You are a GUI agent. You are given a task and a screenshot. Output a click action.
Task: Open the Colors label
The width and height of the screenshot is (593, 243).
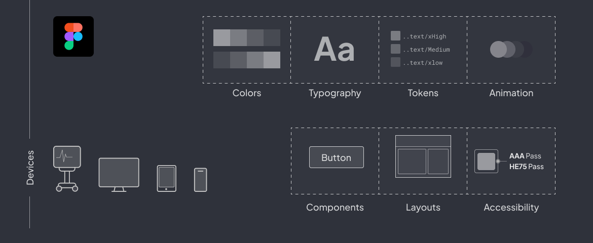click(247, 93)
